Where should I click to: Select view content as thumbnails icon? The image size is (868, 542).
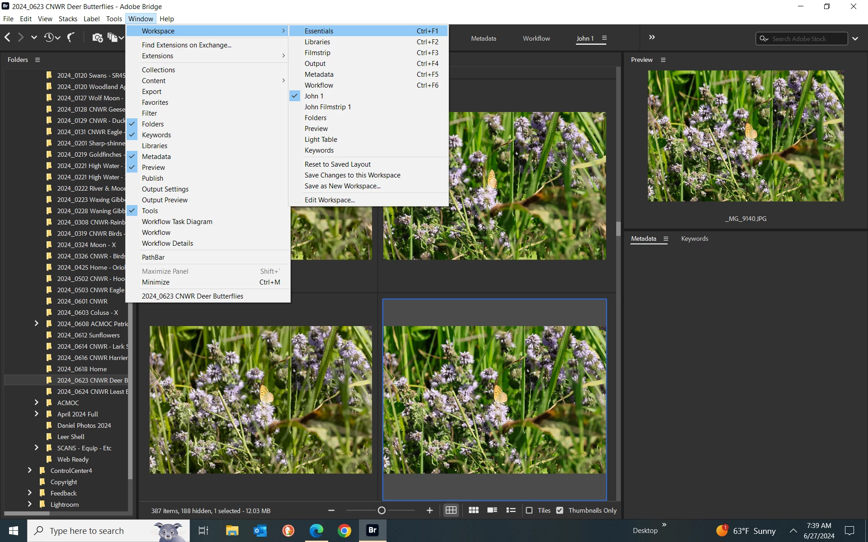pyautogui.click(x=473, y=510)
